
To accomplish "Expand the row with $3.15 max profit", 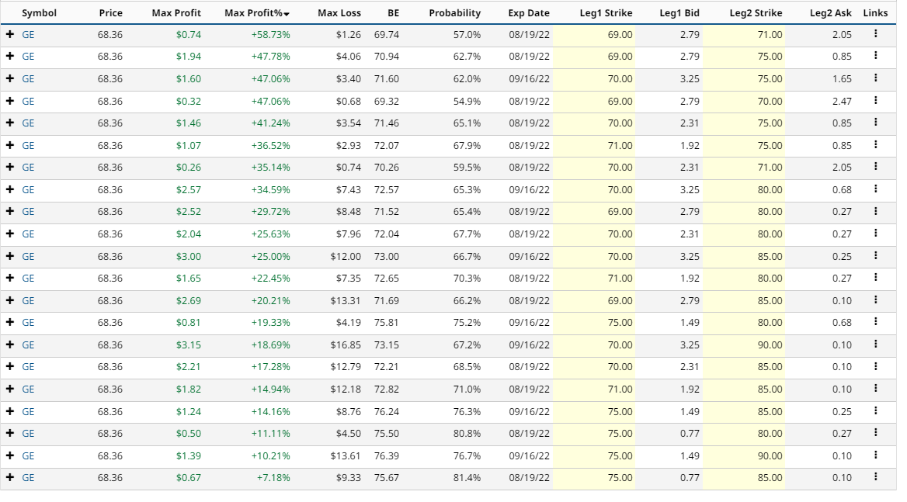I will (x=10, y=344).
